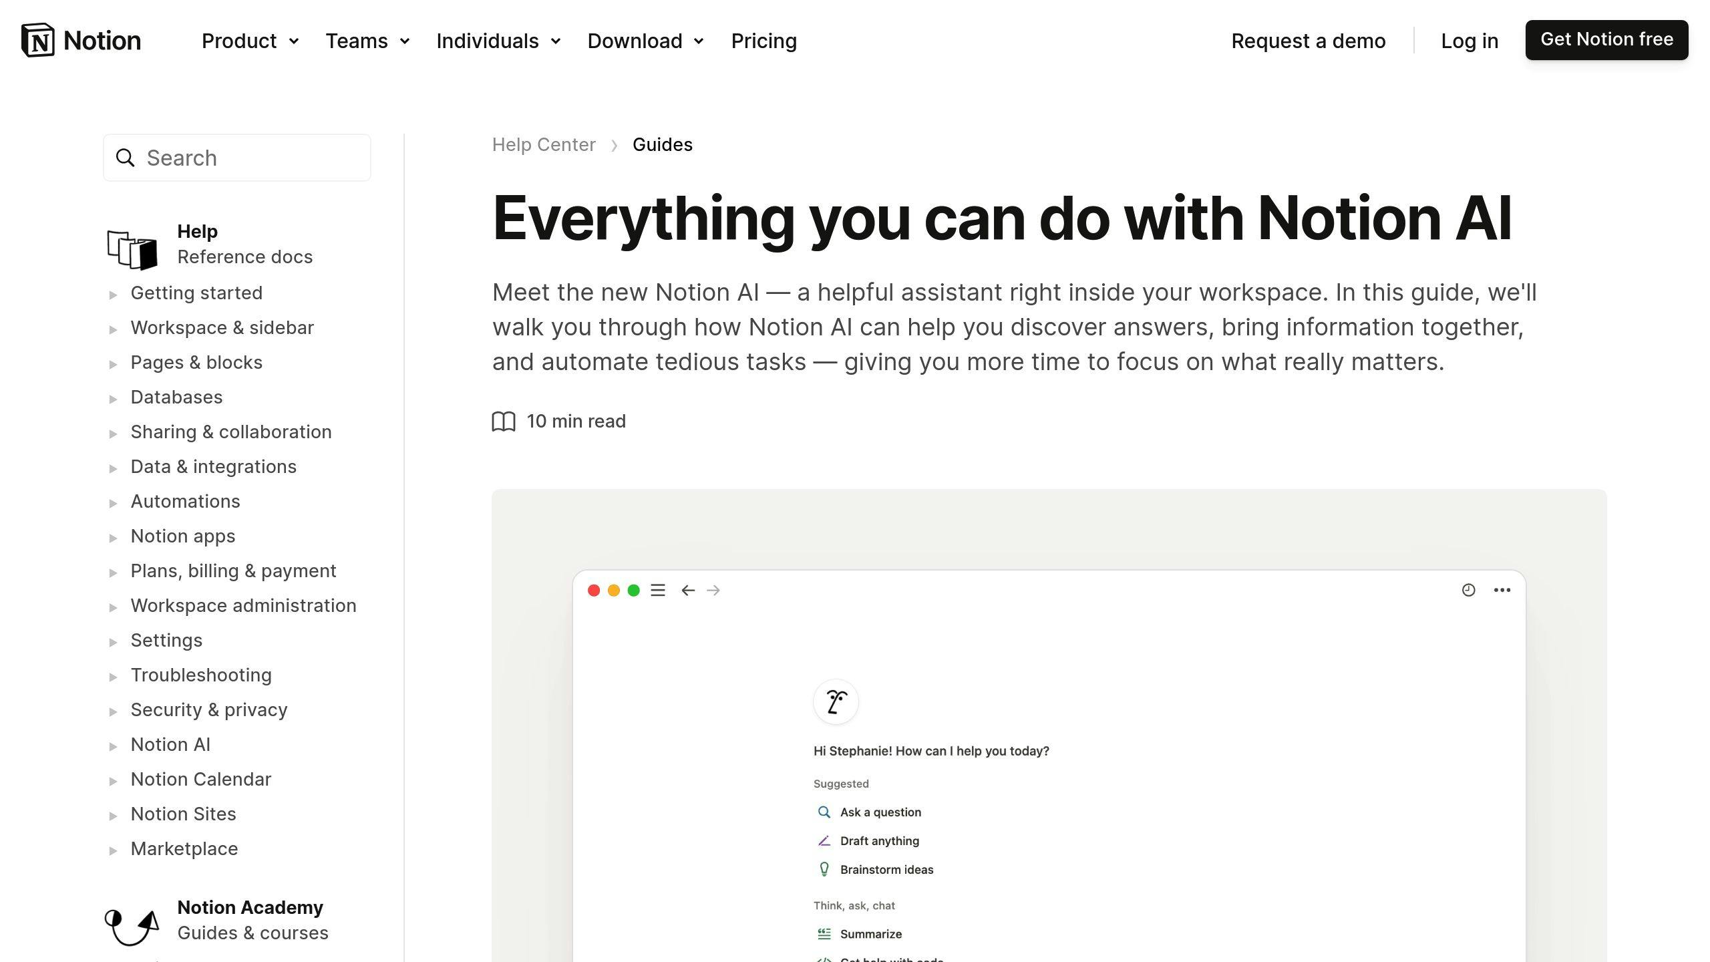The image size is (1710, 962).
Task: Click the green maximize dot in mockup window
Action: point(634,591)
